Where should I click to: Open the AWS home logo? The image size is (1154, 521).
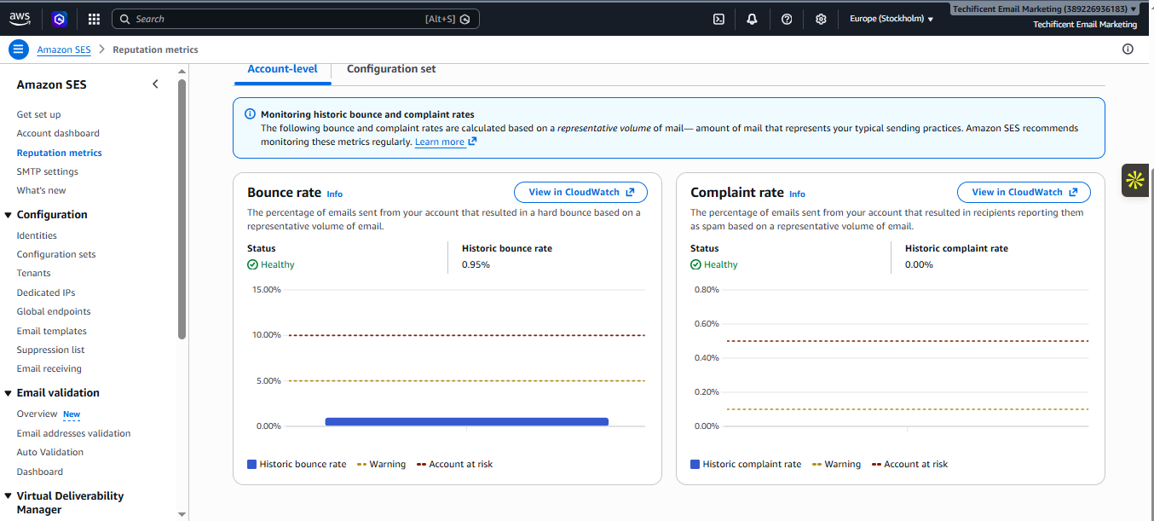pos(20,18)
